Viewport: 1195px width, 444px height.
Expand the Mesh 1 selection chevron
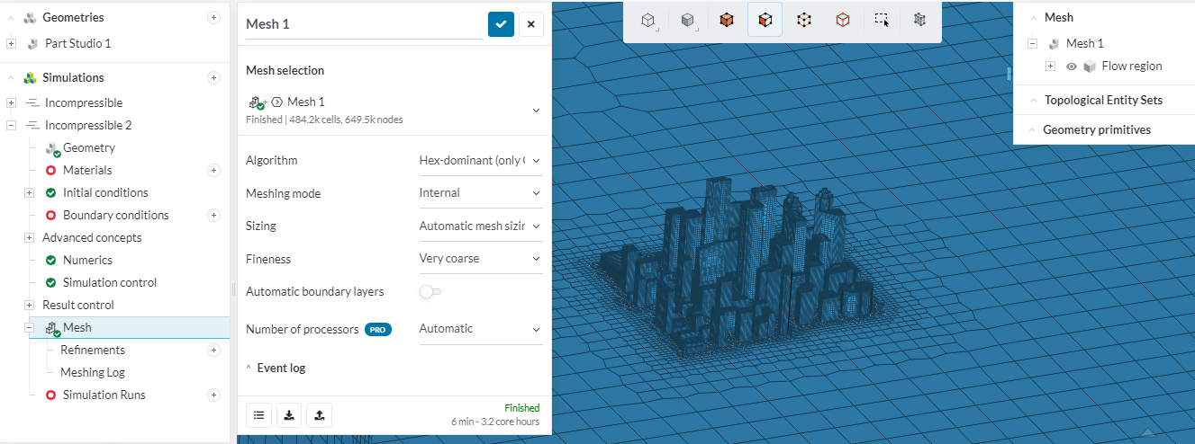point(536,110)
